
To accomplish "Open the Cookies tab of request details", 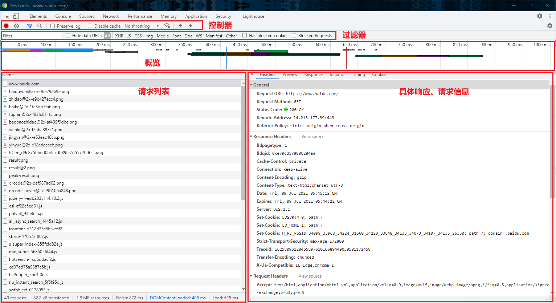I will coord(380,74).
